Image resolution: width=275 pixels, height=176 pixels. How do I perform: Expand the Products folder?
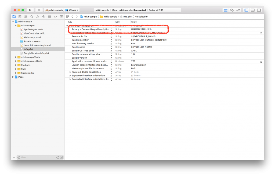[x=16, y=65]
